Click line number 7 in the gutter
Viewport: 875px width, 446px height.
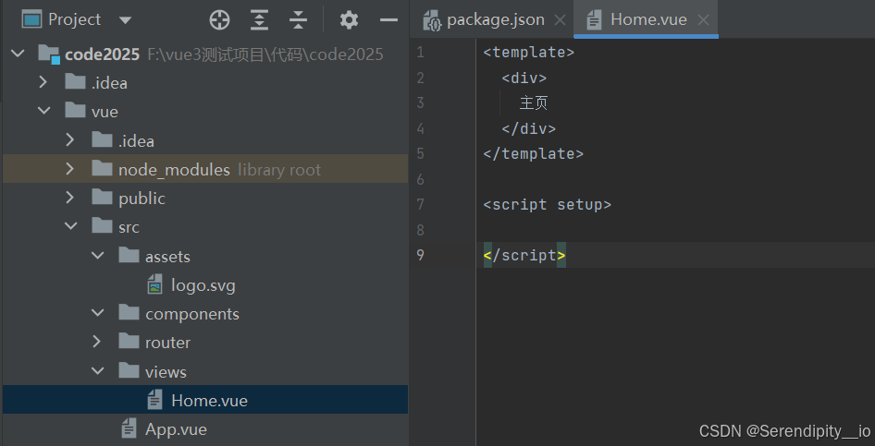420,204
